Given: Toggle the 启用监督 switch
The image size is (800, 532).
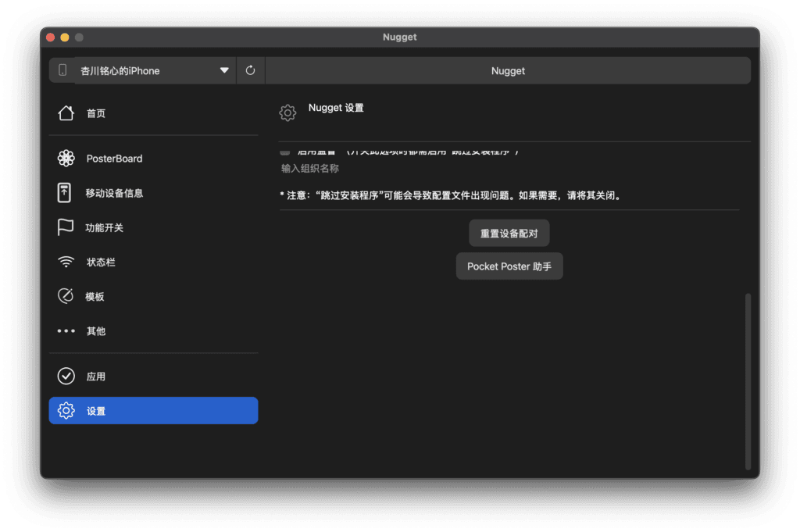Looking at the screenshot, I should (x=286, y=150).
